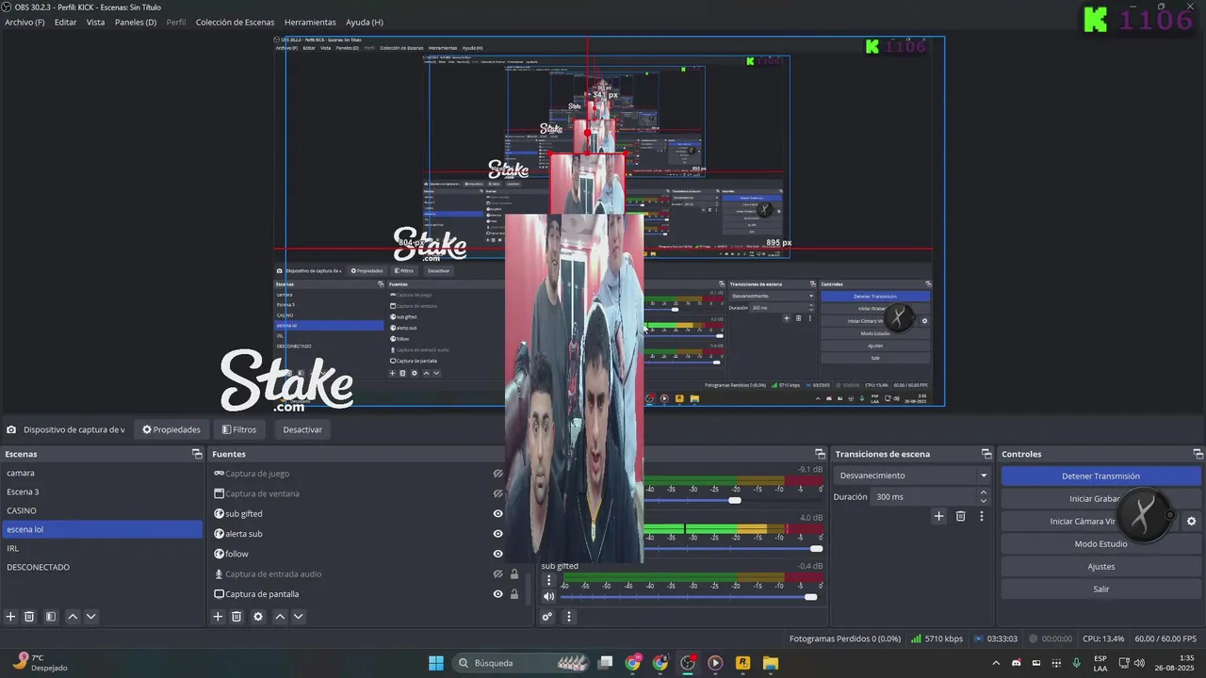
Task: Remove the scene transition with trash icon
Action: pyautogui.click(x=961, y=516)
